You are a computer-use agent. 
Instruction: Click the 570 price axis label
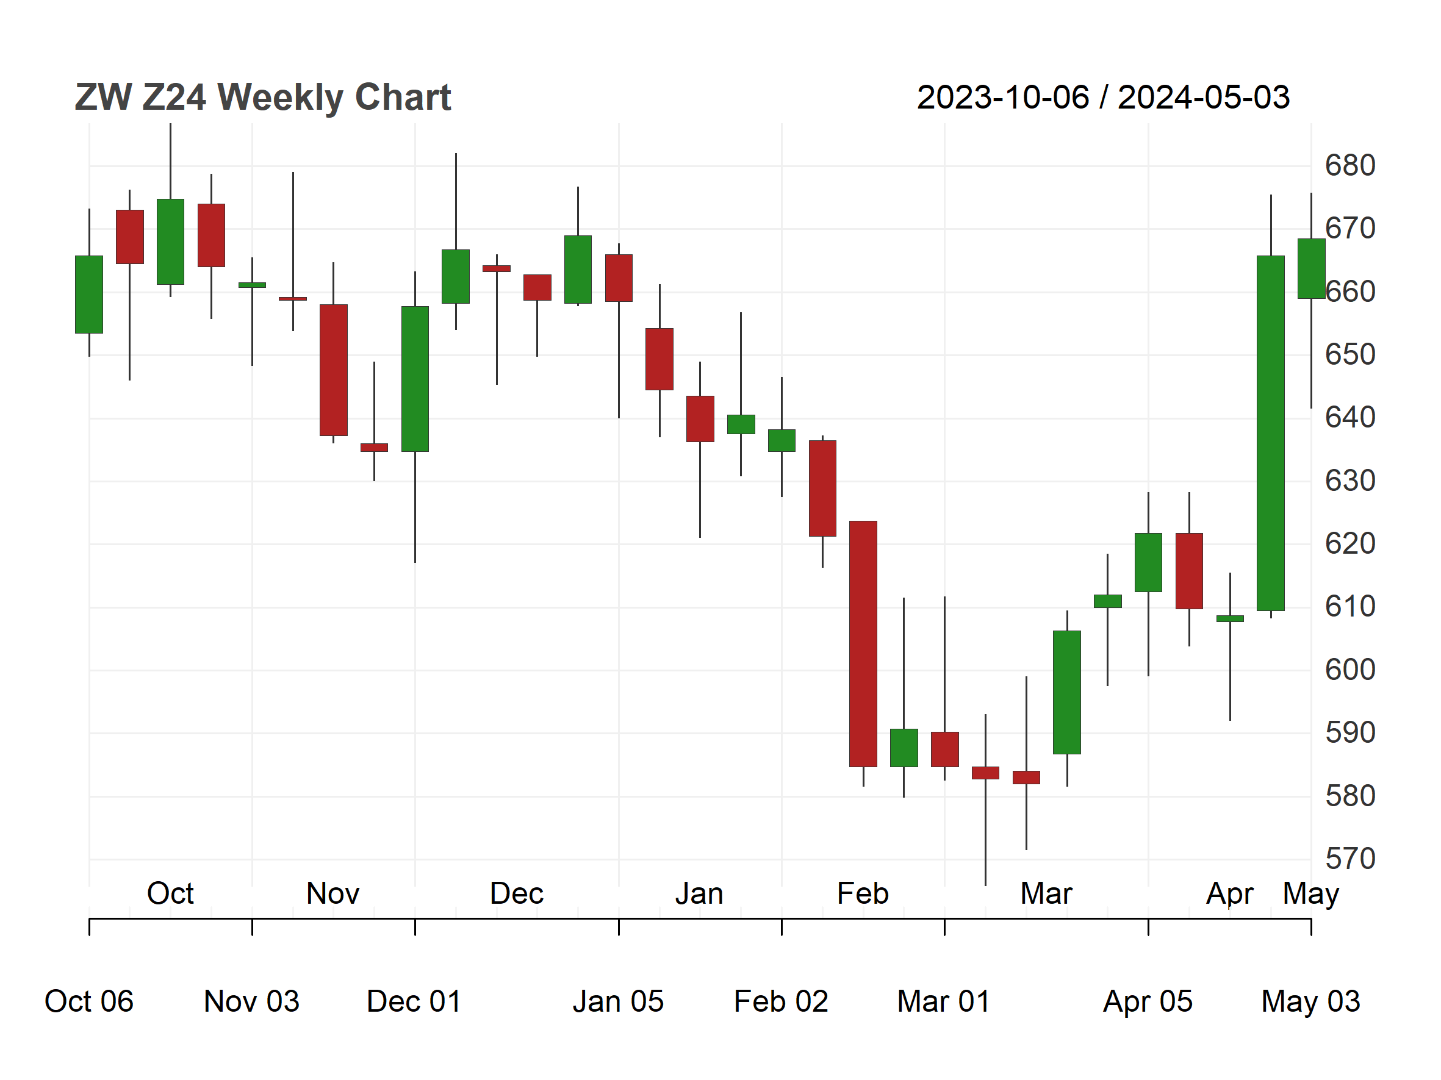tap(1350, 859)
